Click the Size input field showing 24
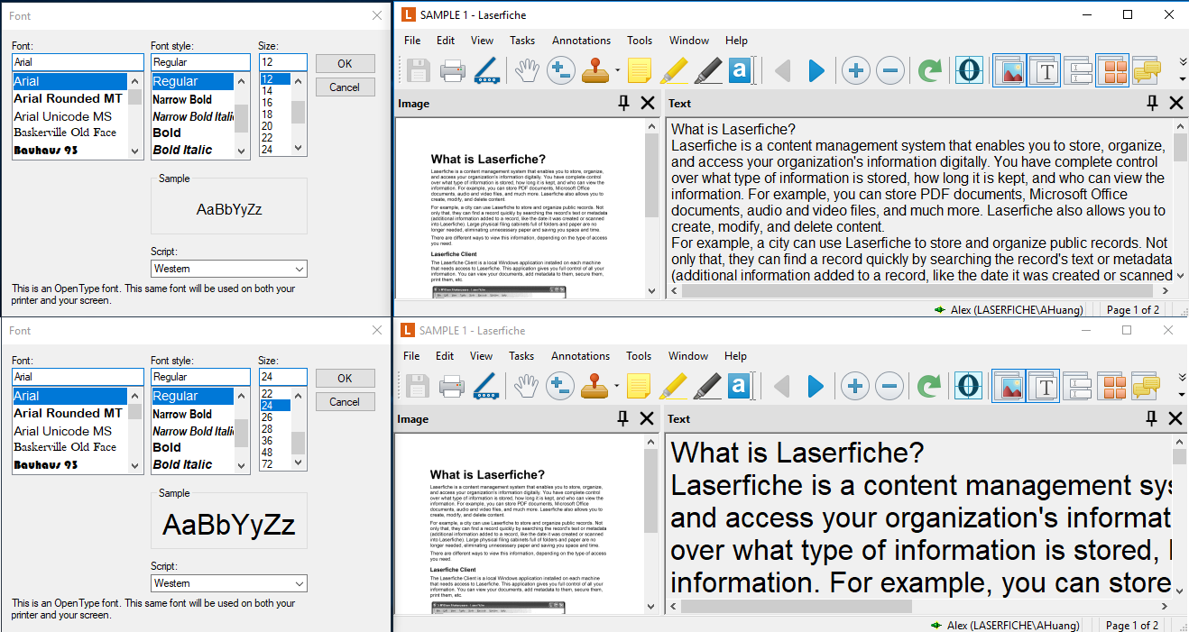Image resolution: width=1189 pixels, height=632 pixels. 283,377
